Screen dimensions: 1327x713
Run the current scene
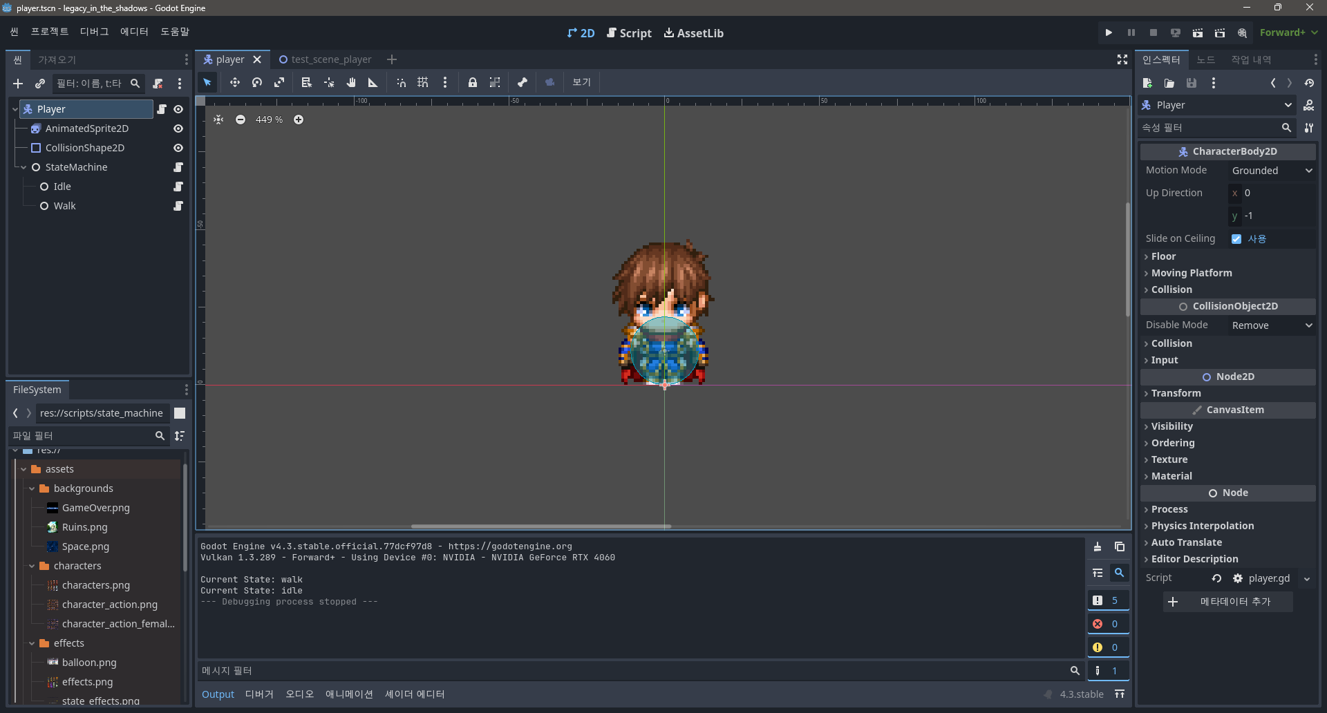point(1198,32)
